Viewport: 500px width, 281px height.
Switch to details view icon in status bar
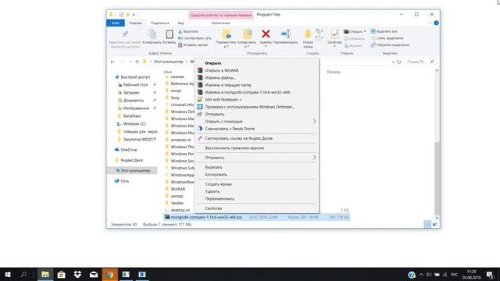click(427, 224)
